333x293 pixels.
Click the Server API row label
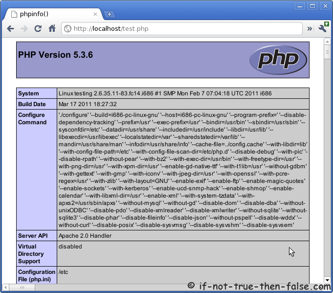(x=33, y=236)
